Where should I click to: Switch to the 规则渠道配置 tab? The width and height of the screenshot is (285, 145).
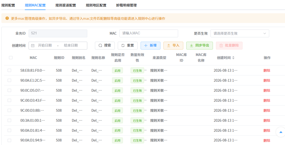coord(66,5)
